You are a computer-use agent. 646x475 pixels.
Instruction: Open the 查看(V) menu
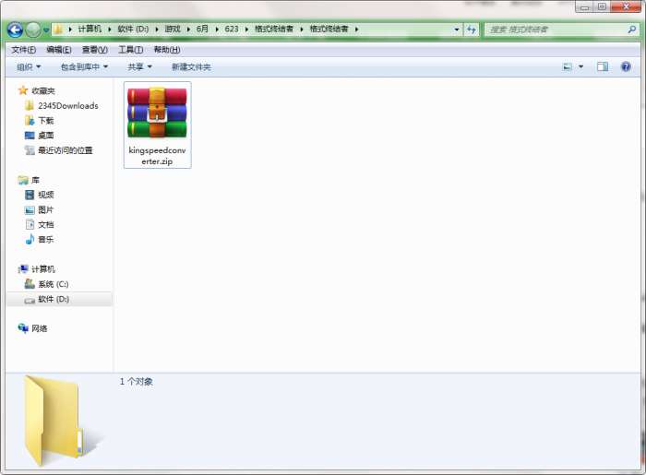[x=95, y=50]
